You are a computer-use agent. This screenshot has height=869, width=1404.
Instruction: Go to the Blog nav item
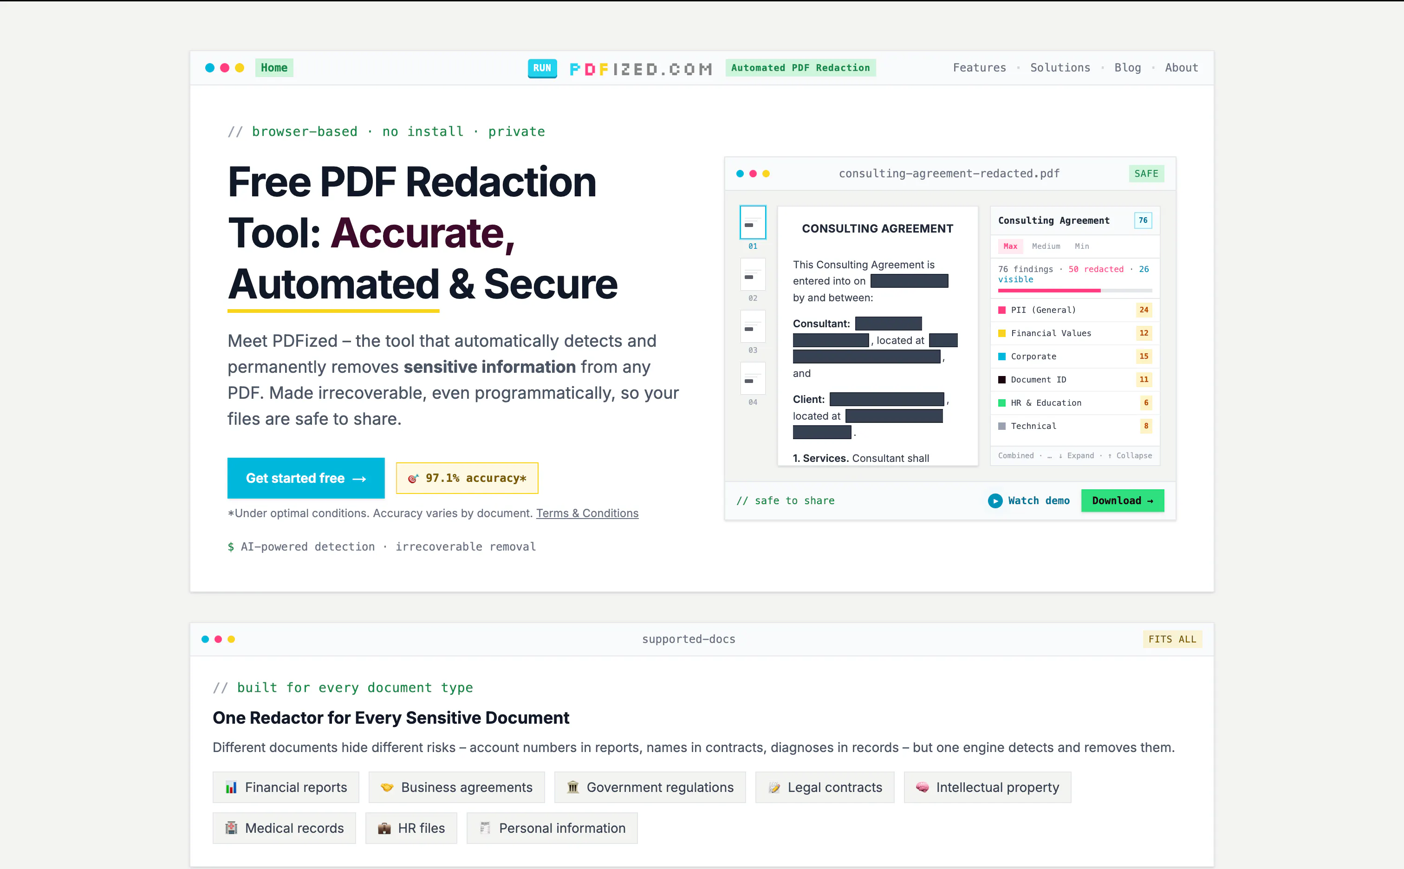[x=1127, y=68]
